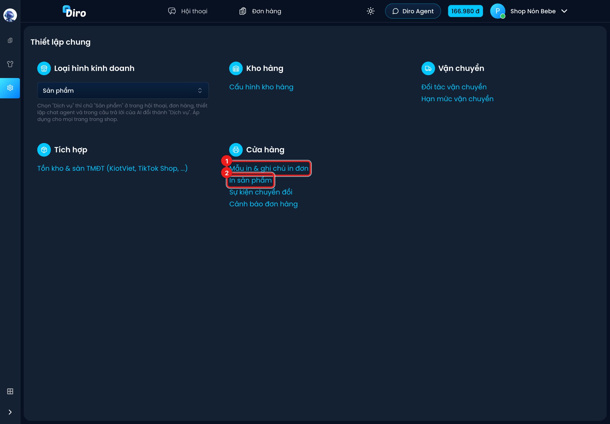Open Cảnh báo đơn hàng link
The height and width of the screenshot is (424, 610).
tap(263, 204)
